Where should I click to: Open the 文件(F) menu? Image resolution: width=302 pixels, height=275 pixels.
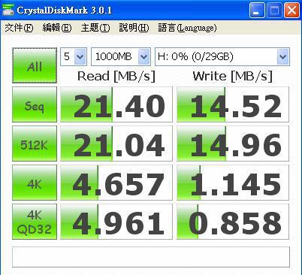tap(19, 28)
